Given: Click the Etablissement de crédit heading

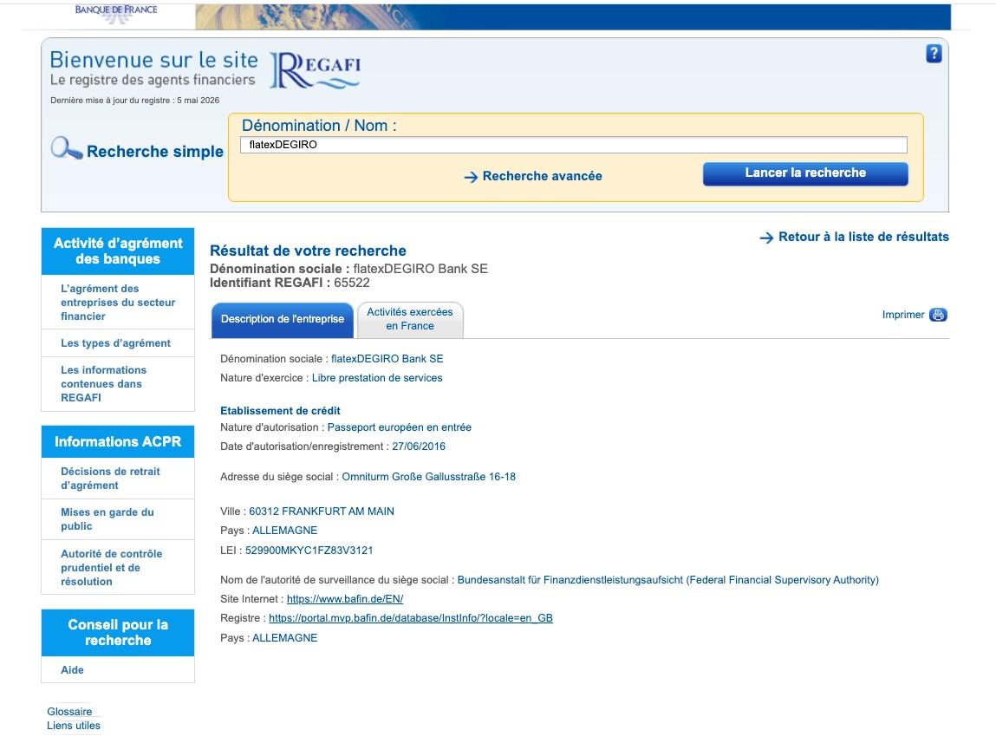Looking at the screenshot, I should point(280,411).
